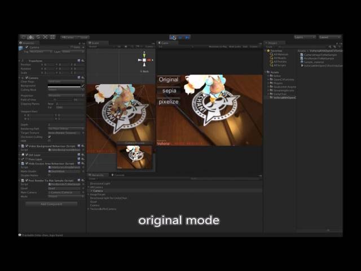Open the Tag dropdown in Inspector
Screen dimensions: 361x271
[x=41, y=51]
